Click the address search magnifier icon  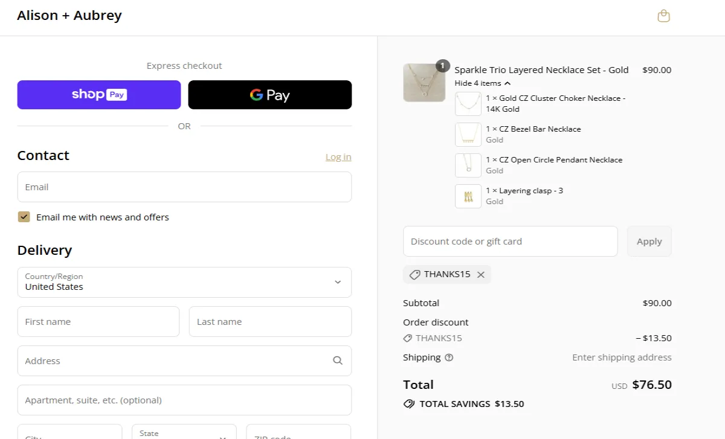338,360
